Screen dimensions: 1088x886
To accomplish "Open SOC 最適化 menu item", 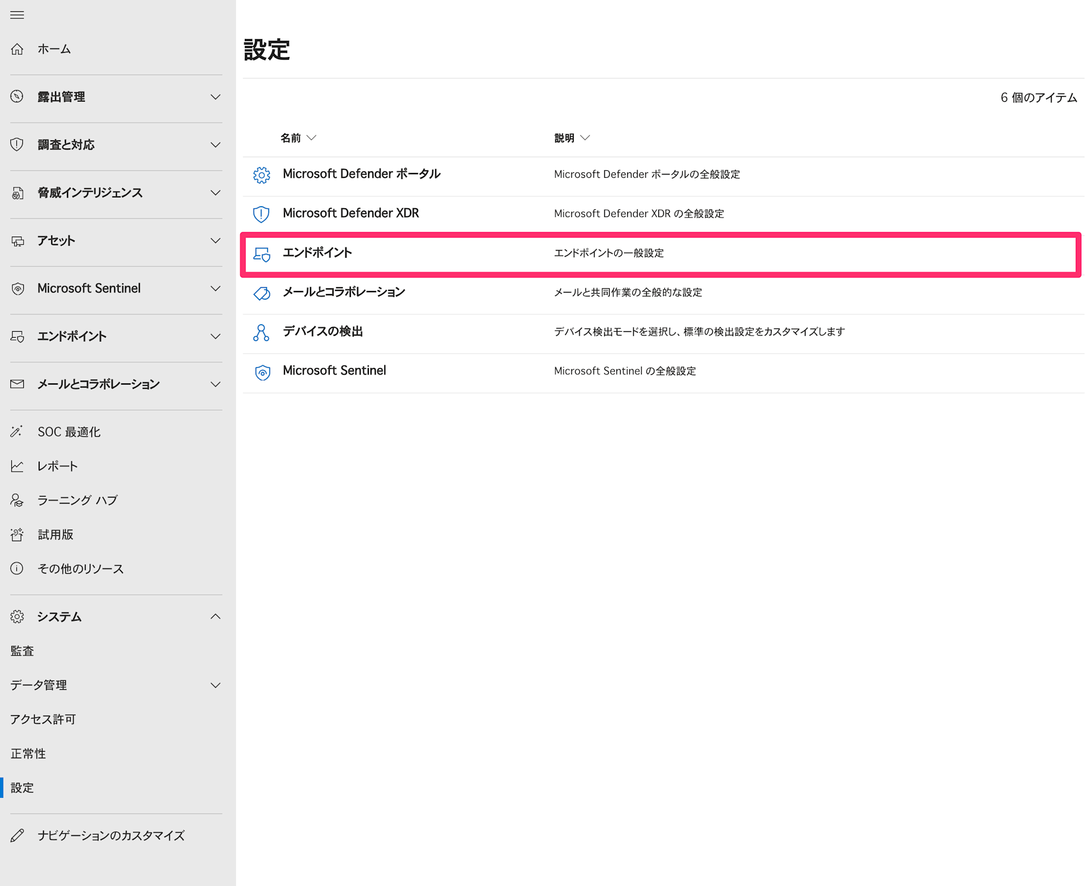I will [69, 432].
